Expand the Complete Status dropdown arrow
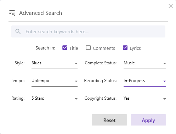 [x=165, y=64]
